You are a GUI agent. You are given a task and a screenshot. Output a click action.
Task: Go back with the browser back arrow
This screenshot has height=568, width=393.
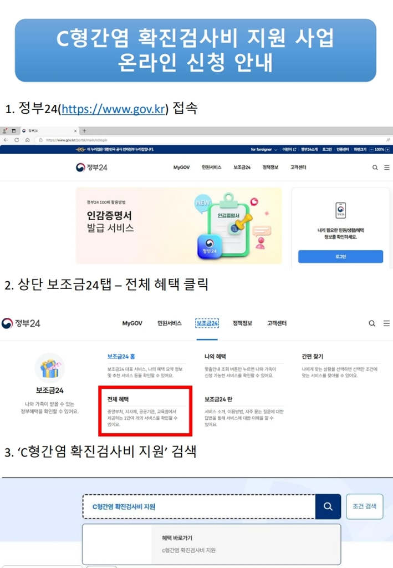(6, 140)
